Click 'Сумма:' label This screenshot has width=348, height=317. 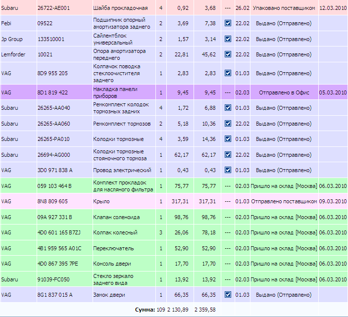[x=145, y=310]
